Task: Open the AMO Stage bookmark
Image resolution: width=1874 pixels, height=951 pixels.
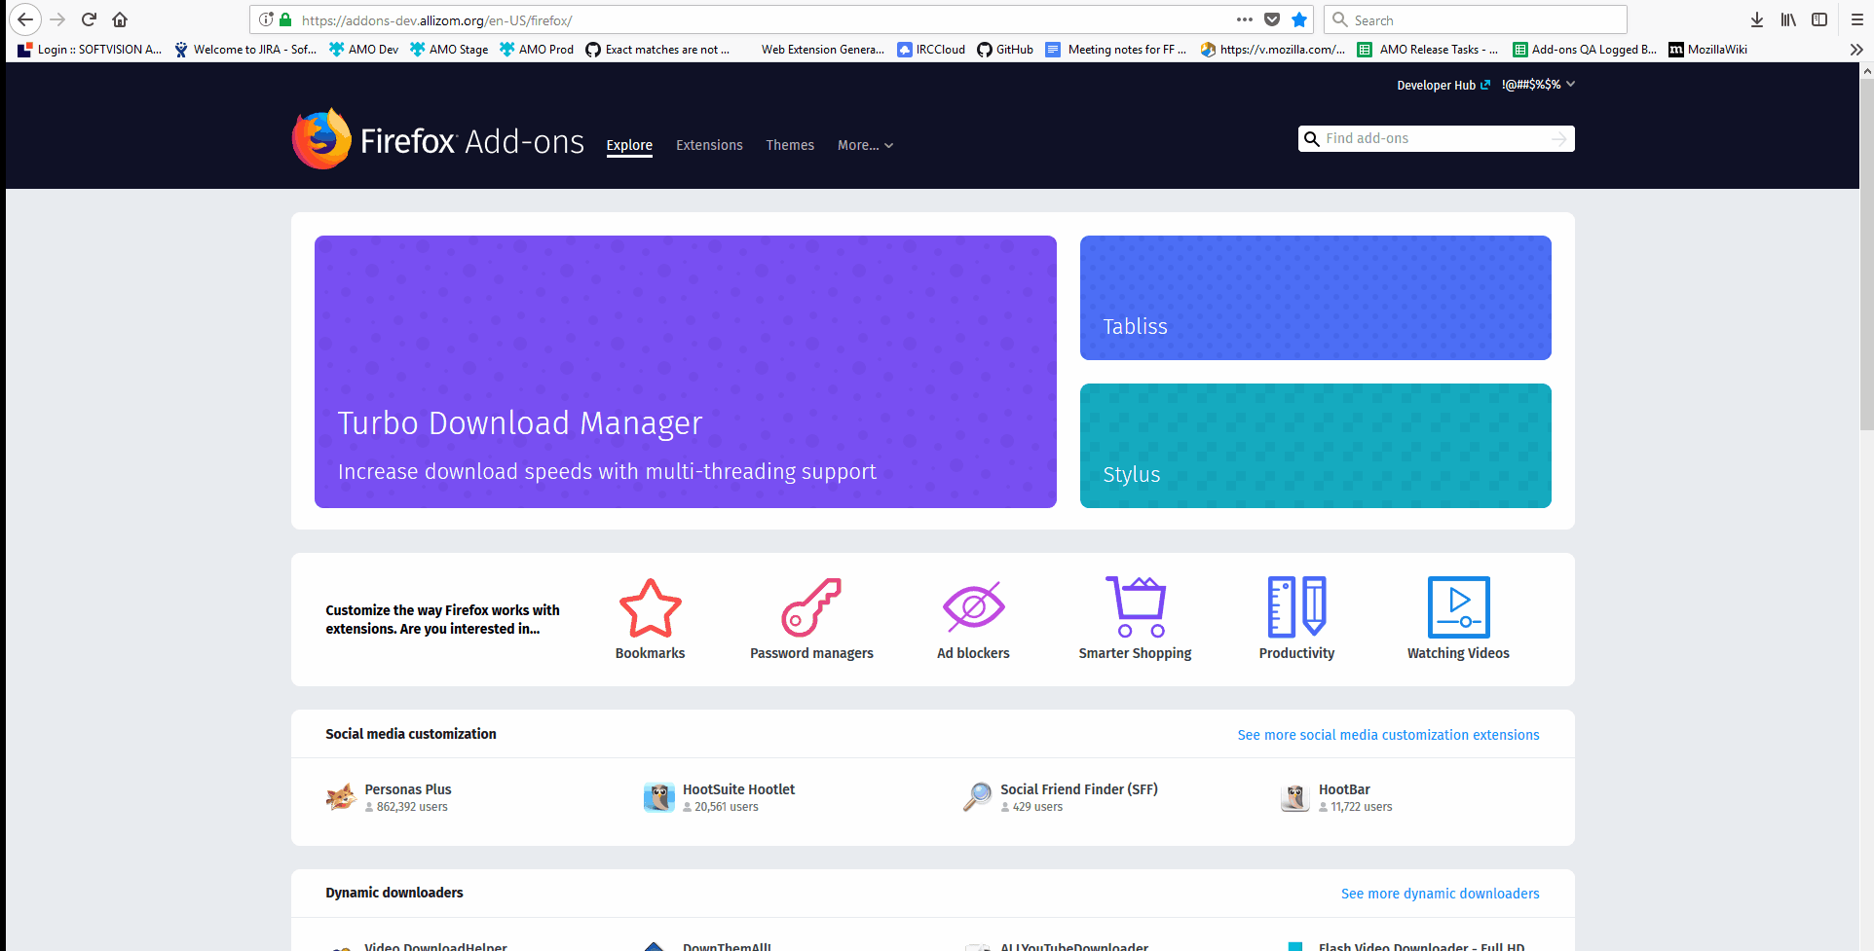Action: click(449, 50)
